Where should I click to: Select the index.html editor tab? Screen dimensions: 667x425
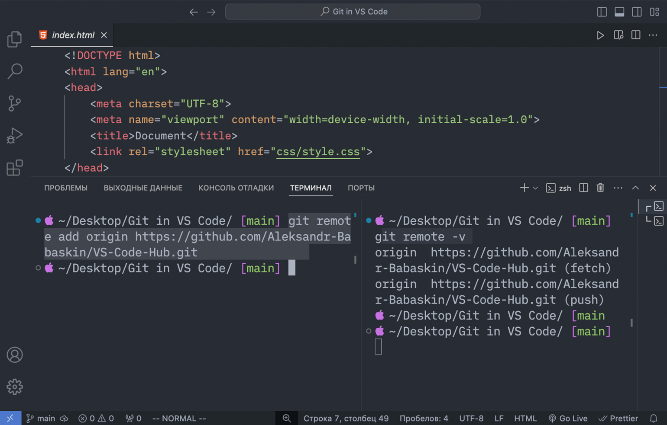coord(73,35)
